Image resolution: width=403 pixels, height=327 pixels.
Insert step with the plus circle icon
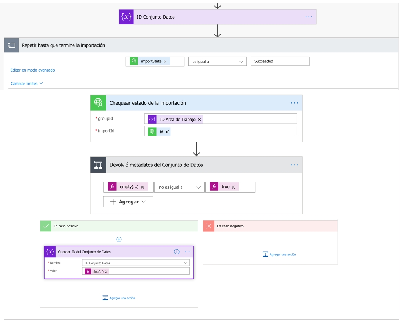[119, 239]
